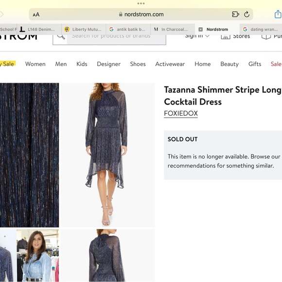Open the Women menu

click(35, 64)
